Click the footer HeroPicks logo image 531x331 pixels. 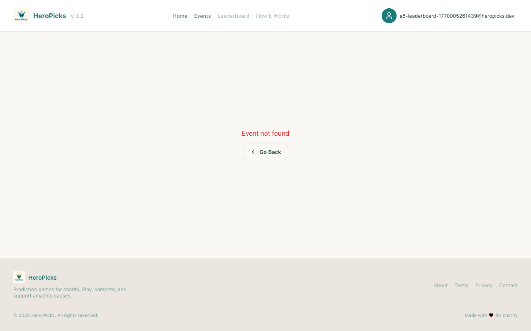(19, 277)
